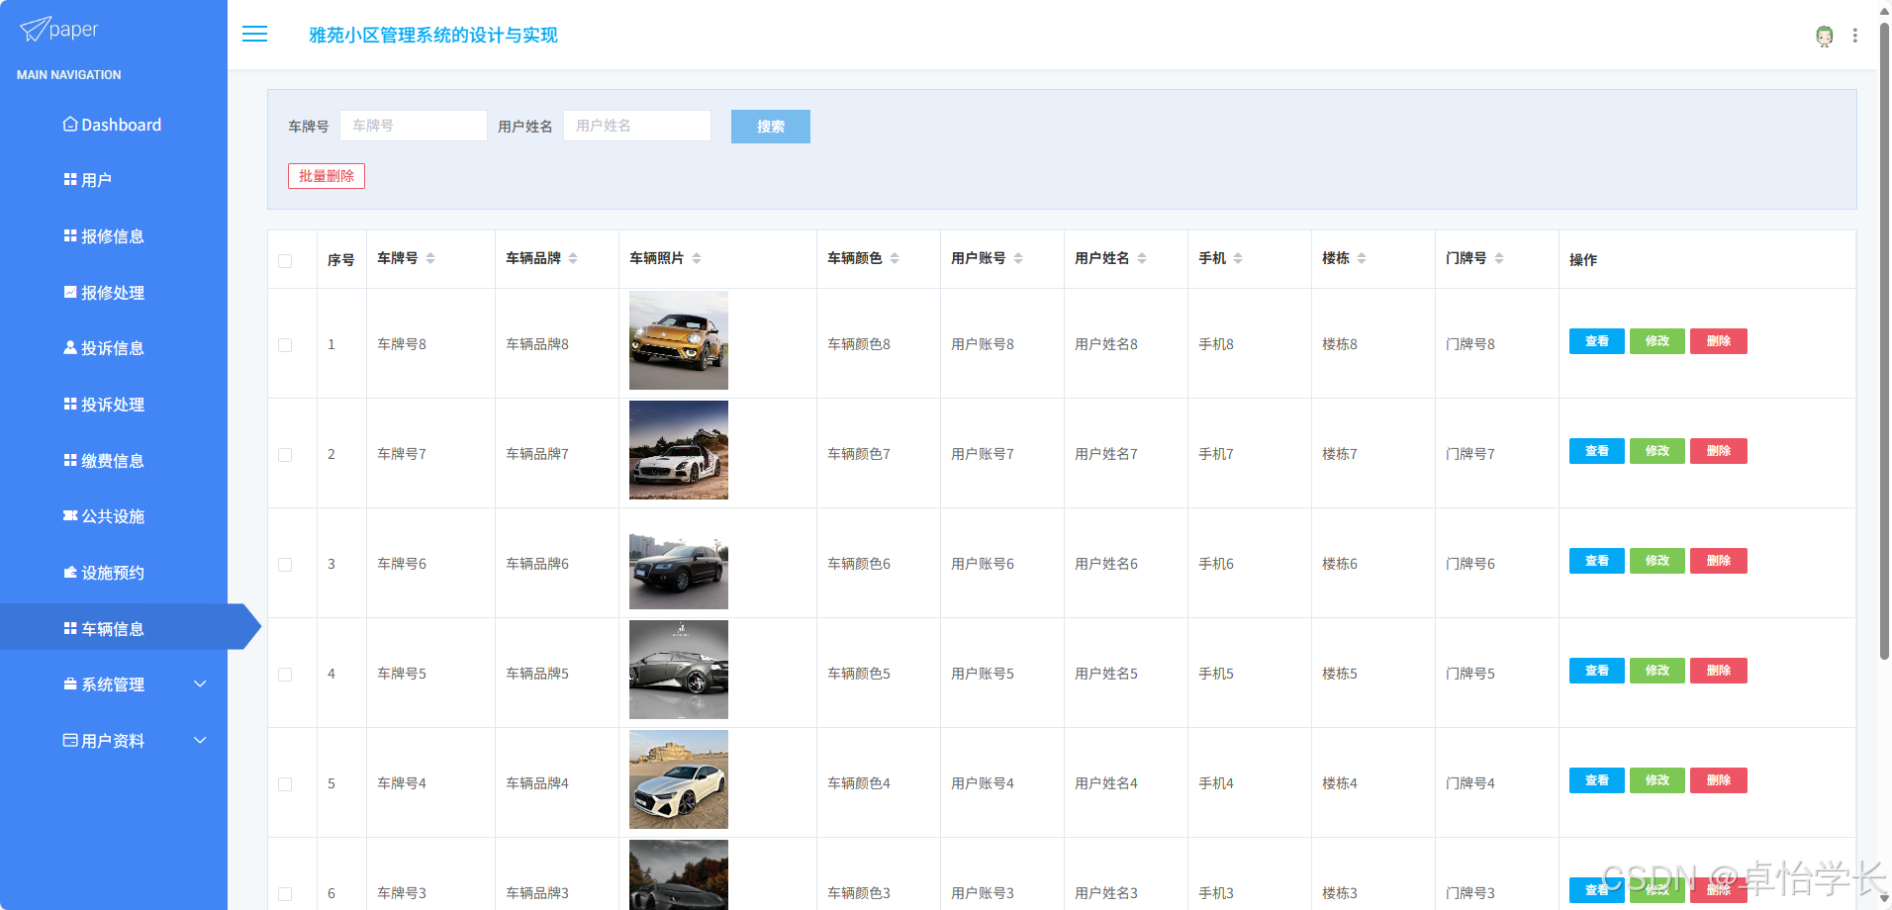The height and width of the screenshot is (910, 1892).
Task: Click the icon beside 车辆信息
Action: [x=70, y=629]
